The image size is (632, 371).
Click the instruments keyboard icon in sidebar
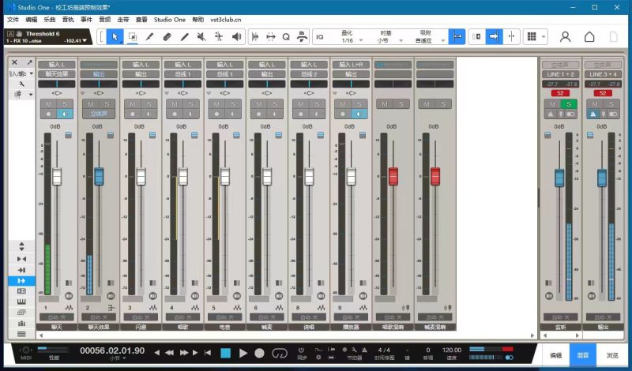21,302
